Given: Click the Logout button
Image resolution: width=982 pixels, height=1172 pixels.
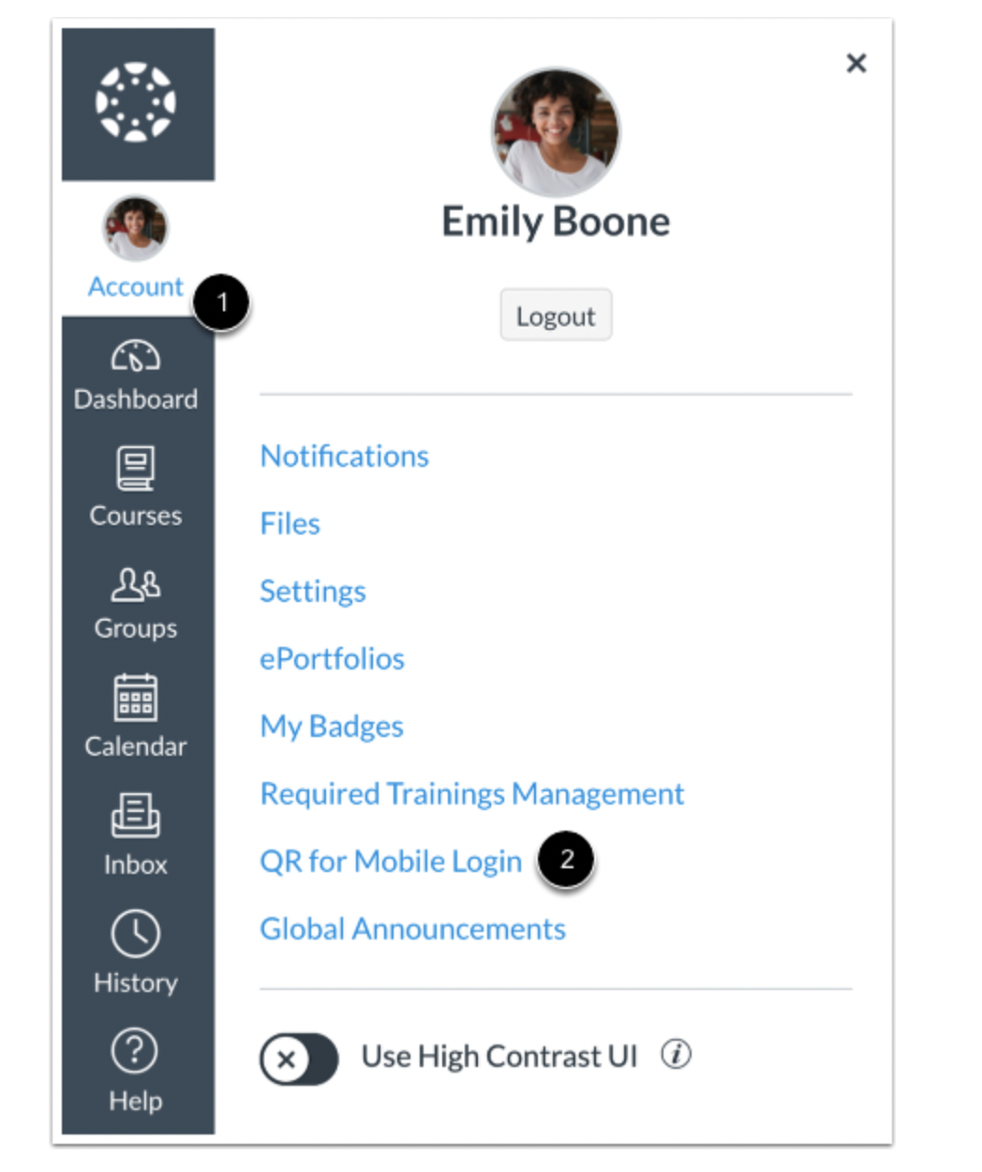Looking at the screenshot, I should tap(556, 315).
